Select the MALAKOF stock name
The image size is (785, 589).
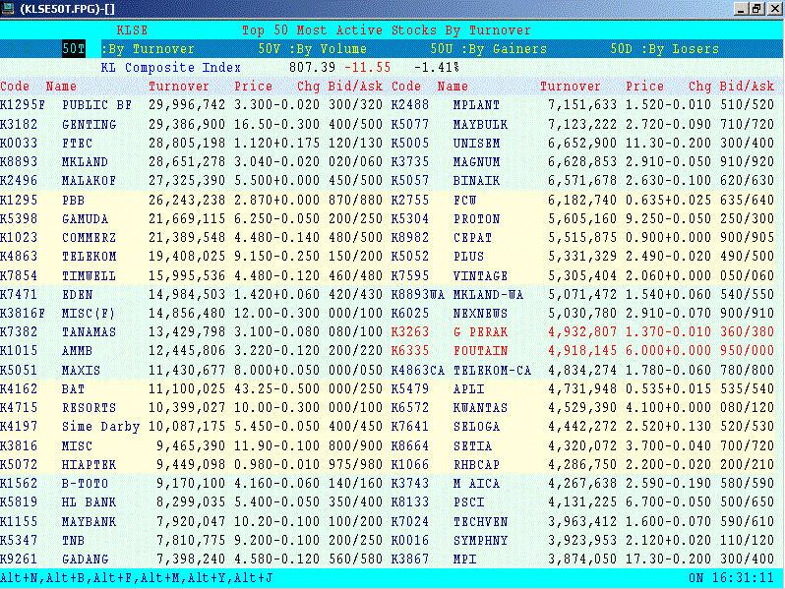coord(89,181)
